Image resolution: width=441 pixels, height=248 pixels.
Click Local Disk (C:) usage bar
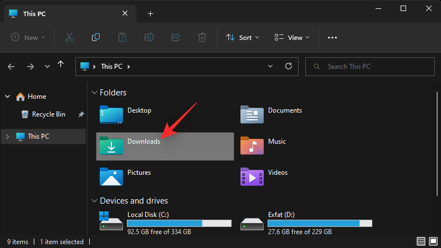pyautogui.click(x=179, y=223)
